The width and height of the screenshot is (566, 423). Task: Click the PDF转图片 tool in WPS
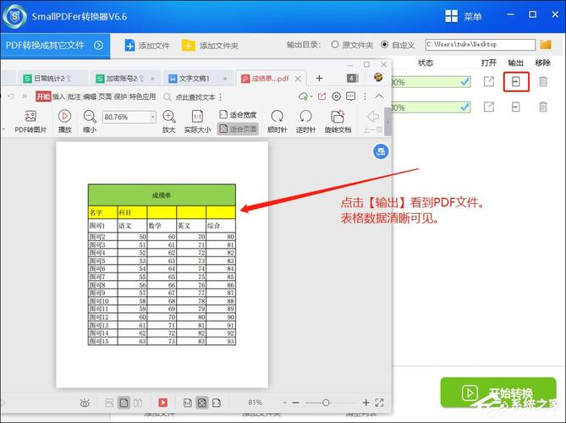(x=30, y=122)
